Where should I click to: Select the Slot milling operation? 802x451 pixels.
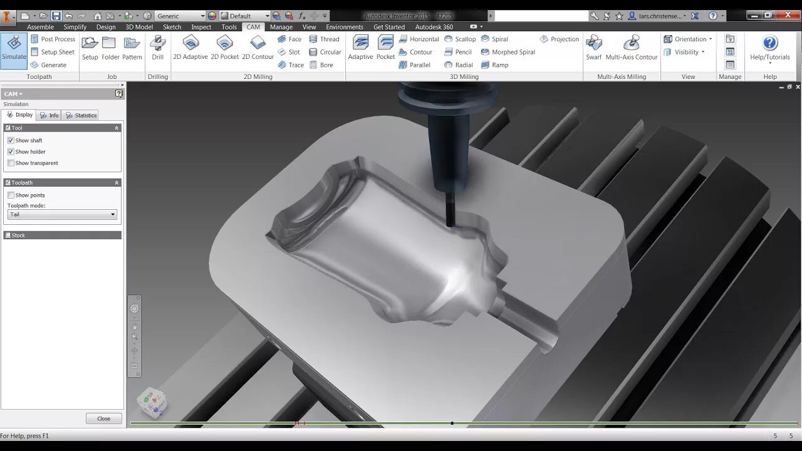point(289,52)
